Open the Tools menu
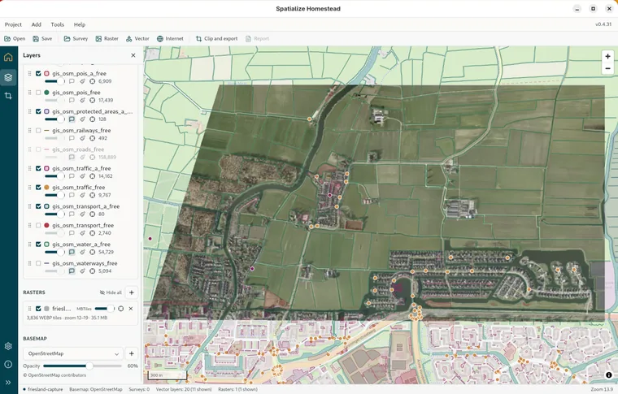 click(x=57, y=24)
